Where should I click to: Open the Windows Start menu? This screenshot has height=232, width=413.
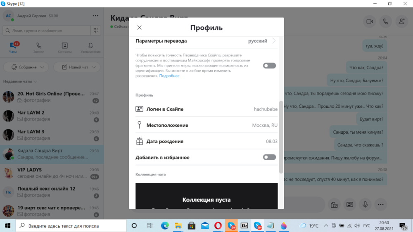(7, 226)
